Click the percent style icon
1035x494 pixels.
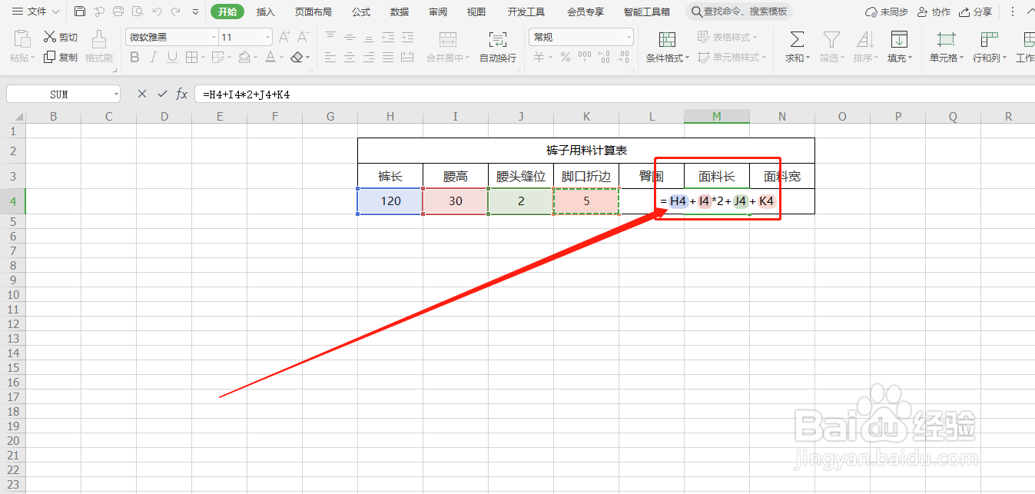[x=565, y=56]
